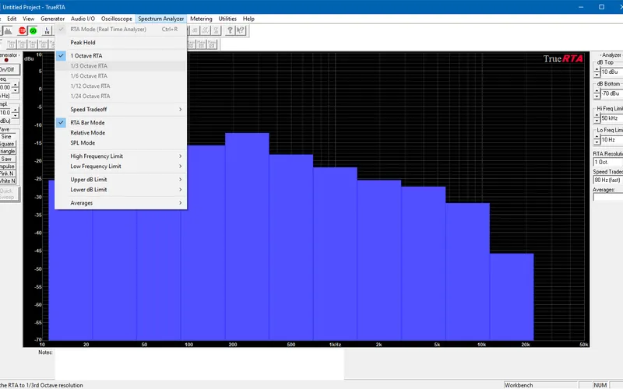Viewport: 623px width, 389px height.
Task: Select the Sine waveform button
Action: (x=7, y=136)
